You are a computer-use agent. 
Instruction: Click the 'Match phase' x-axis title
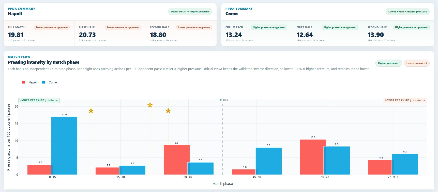(x=223, y=184)
